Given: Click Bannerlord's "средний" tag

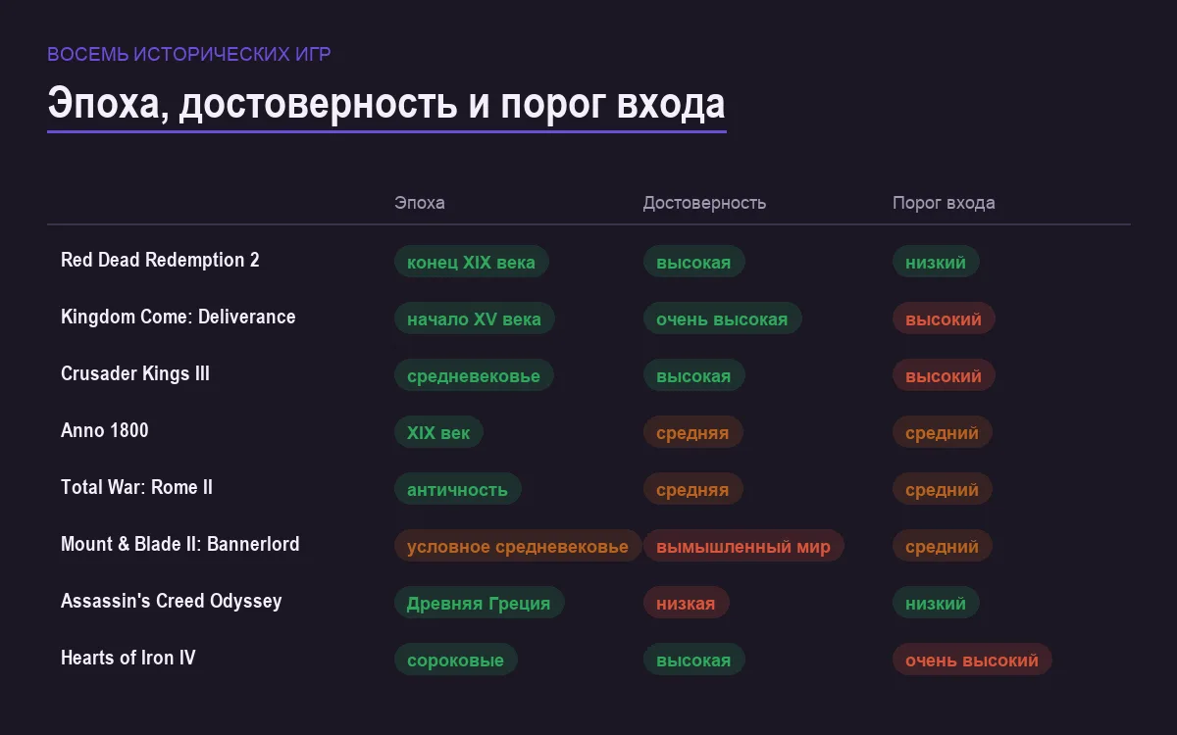Looking at the screenshot, I should point(943,546).
